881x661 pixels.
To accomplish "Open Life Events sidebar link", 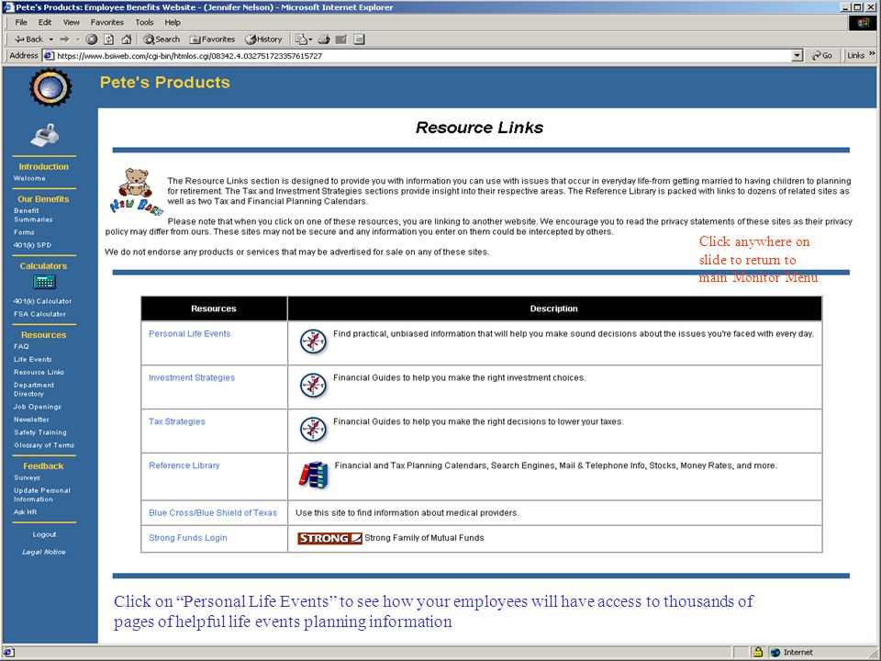I will tap(33, 359).
